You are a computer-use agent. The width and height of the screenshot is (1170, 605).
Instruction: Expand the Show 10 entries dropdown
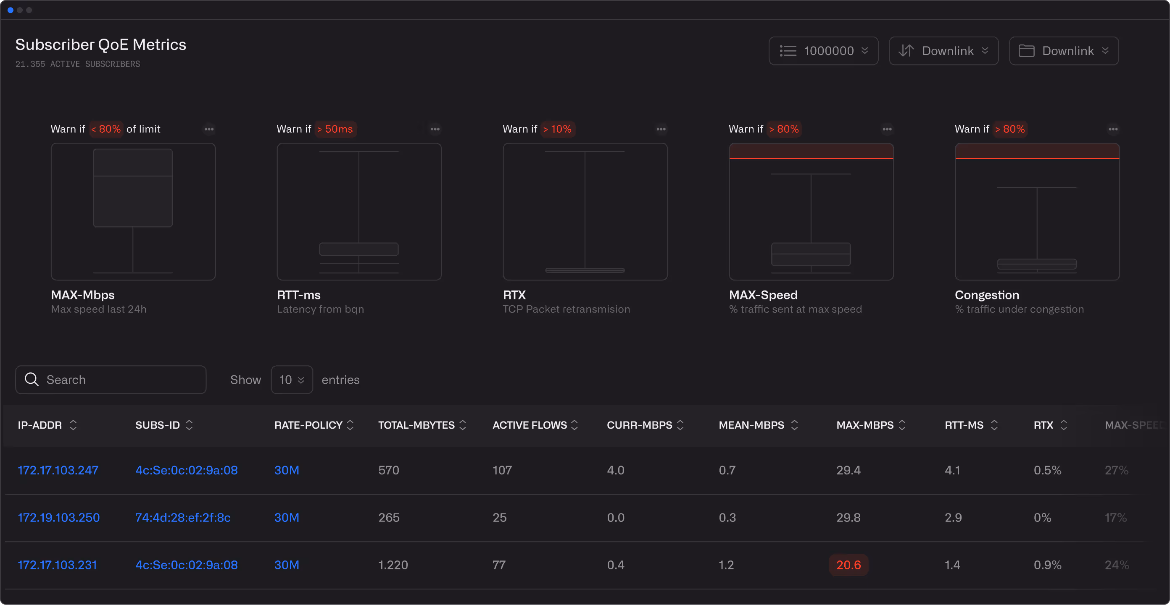pyautogui.click(x=292, y=380)
